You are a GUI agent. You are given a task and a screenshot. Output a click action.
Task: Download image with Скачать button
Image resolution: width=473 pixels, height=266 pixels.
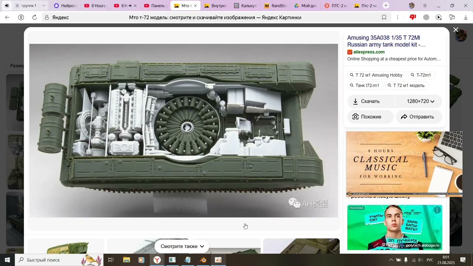(x=371, y=101)
